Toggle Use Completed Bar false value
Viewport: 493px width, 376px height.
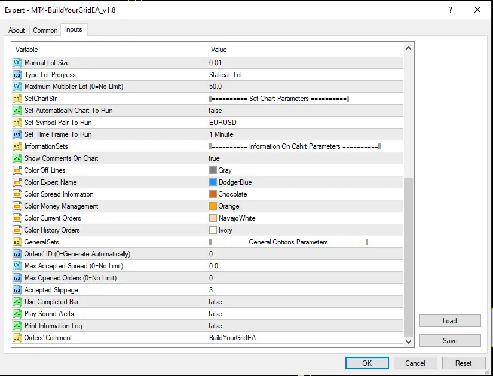click(x=305, y=302)
